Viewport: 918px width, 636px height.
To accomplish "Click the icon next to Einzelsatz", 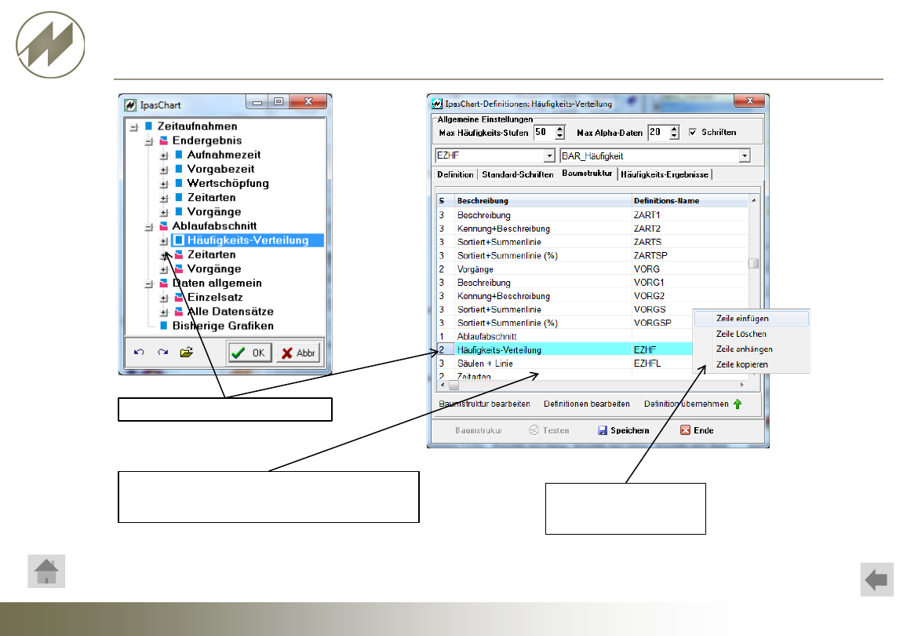I will [x=179, y=298].
